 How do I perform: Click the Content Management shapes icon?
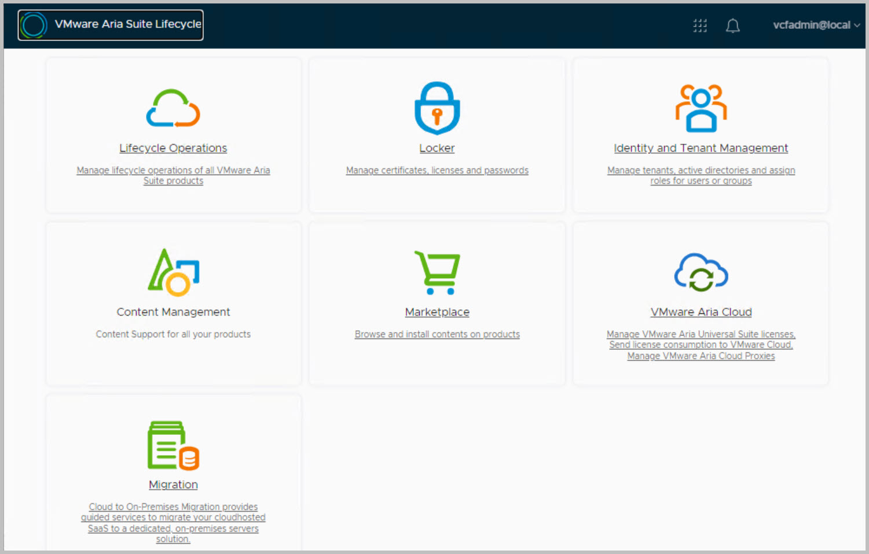pos(173,272)
